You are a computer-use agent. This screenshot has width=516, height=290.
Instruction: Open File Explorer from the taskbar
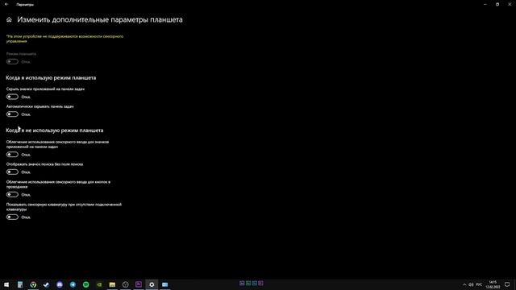pos(112,284)
